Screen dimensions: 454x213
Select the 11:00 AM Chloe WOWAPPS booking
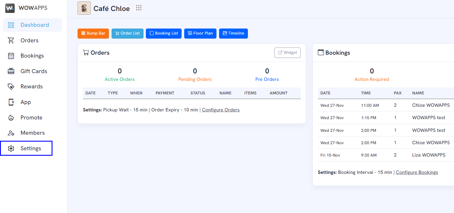click(x=386, y=105)
